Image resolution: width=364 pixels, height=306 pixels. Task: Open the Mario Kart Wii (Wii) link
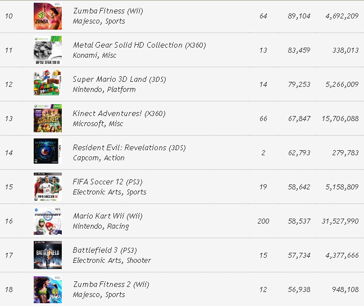[108, 216]
